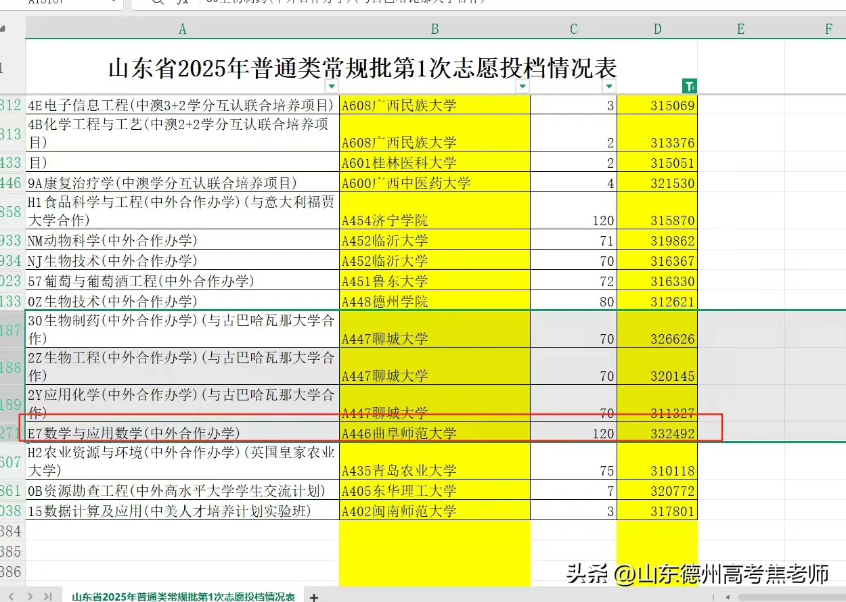Select the column F header

[x=828, y=28]
